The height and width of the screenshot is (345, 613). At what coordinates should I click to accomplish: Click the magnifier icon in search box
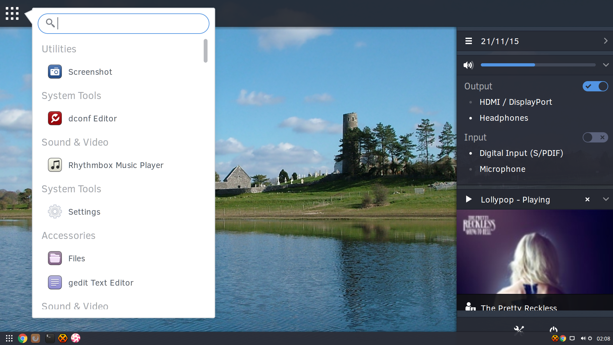coord(50,23)
